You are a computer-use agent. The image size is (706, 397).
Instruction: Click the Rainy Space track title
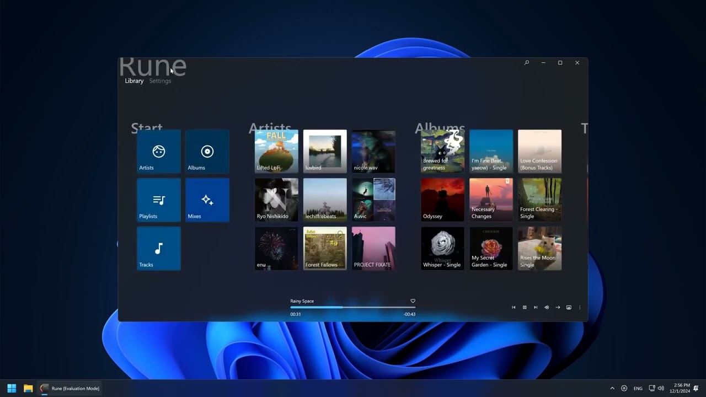tap(302, 301)
